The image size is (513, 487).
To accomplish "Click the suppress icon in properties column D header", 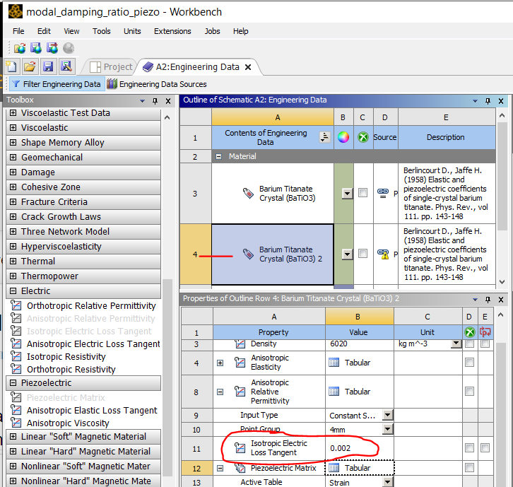I will (x=470, y=332).
